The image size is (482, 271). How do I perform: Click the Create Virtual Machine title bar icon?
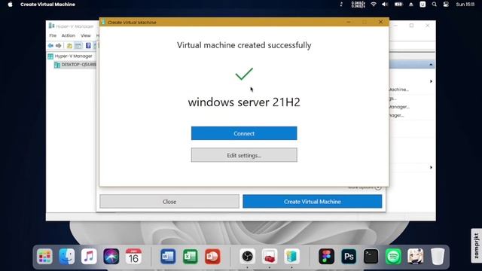pos(103,22)
